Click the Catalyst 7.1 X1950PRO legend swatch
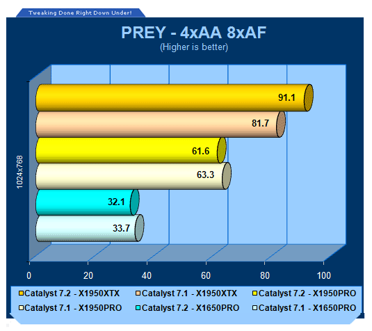The width and height of the screenshot is (372, 331). click(21, 308)
